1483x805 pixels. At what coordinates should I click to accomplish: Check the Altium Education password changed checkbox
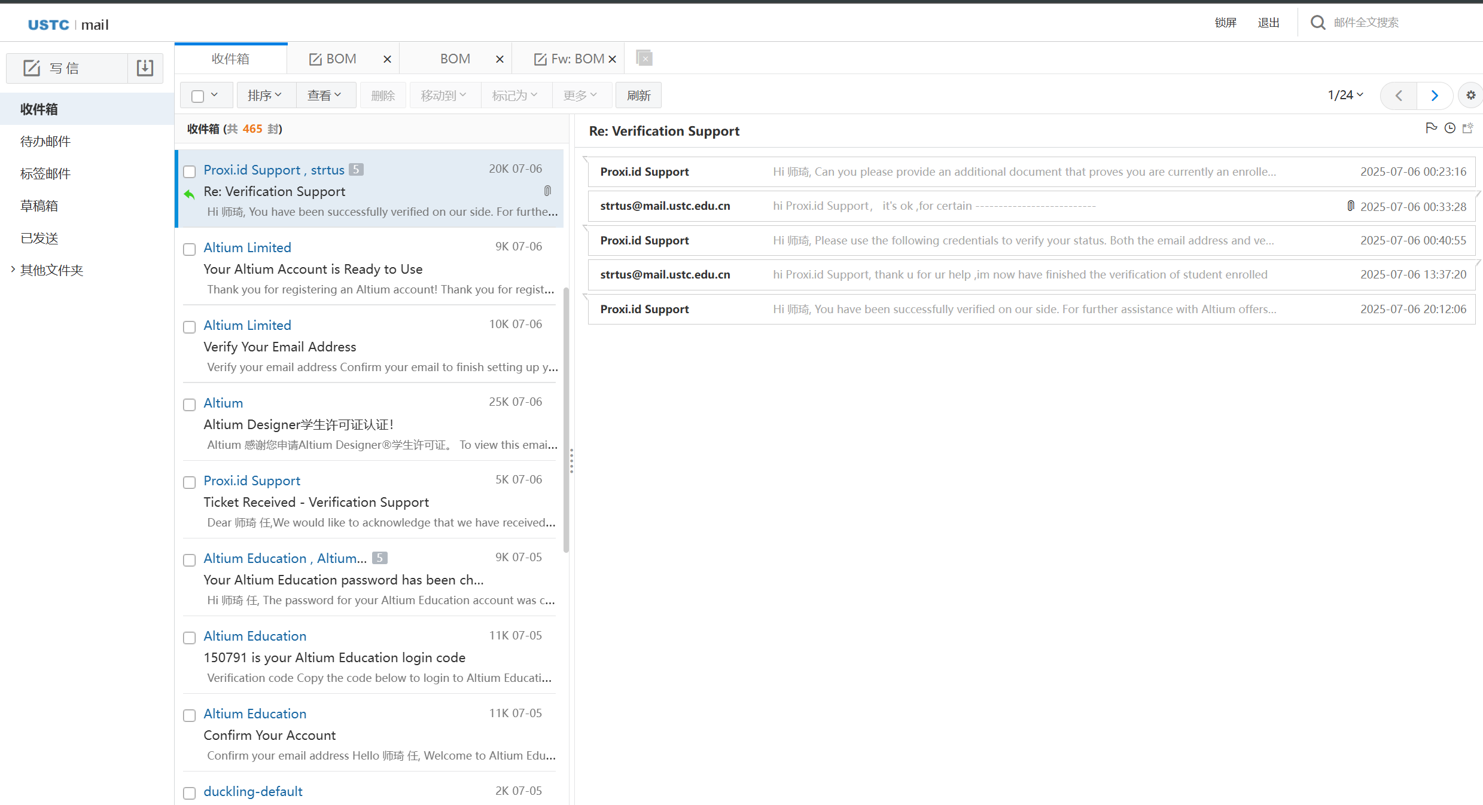click(189, 560)
